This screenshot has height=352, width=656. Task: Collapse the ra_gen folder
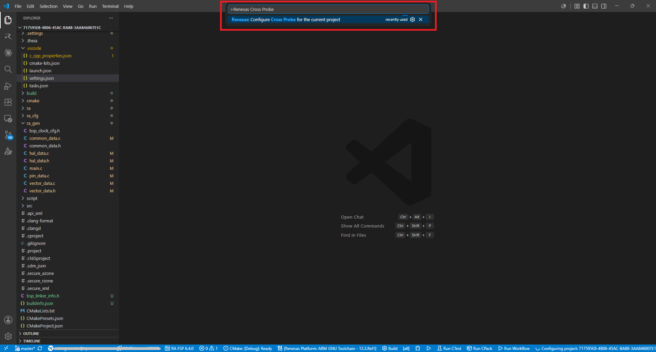click(x=68, y=123)
